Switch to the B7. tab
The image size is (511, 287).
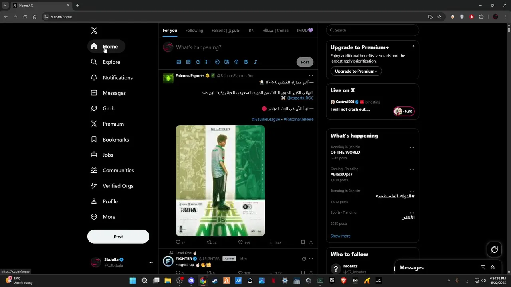(x=252, y=30)
